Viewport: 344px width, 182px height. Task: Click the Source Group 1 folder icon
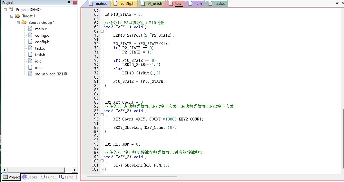click(24, 22)
